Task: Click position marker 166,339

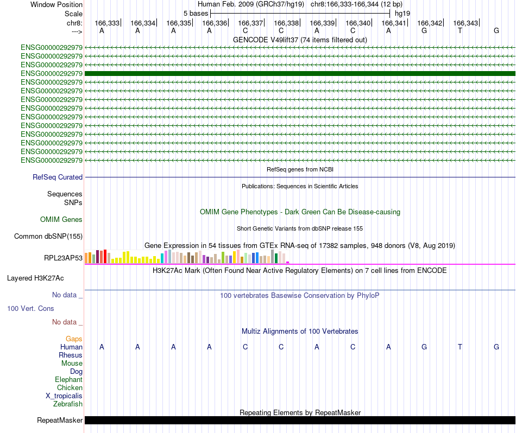Action: click(323, 23)
